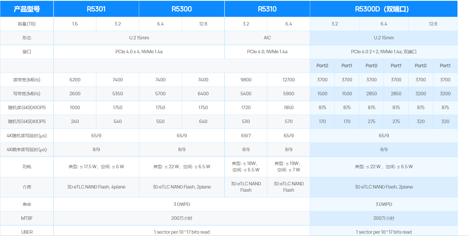This screenshot has height=236, width=469.
Task: Click the AIC form factor cell
Action: click(267, 38)
